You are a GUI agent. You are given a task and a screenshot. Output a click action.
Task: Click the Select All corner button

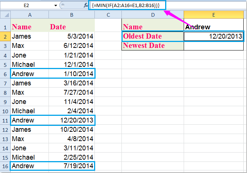[x=5, y=14]
